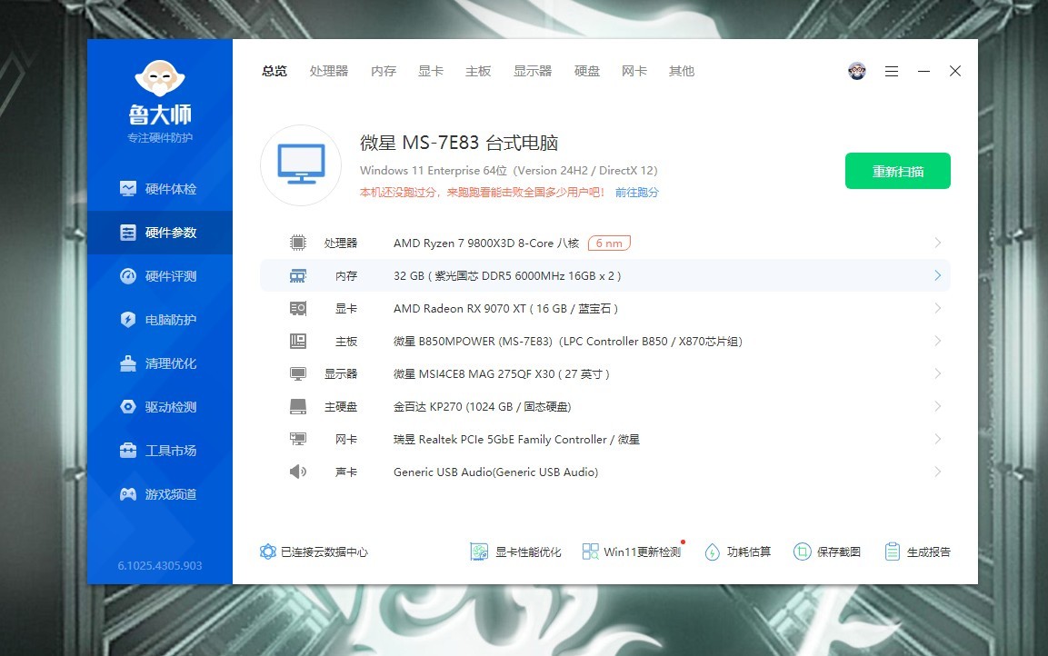Click 已连接云数据中心 status
This screenshot has width=1048, height=656.
(314, 552)
